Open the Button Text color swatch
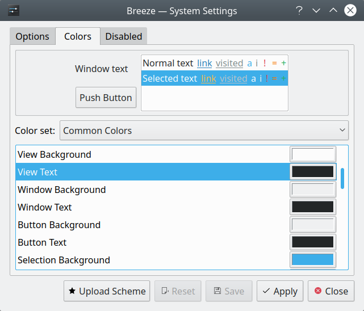 [312, 242]
